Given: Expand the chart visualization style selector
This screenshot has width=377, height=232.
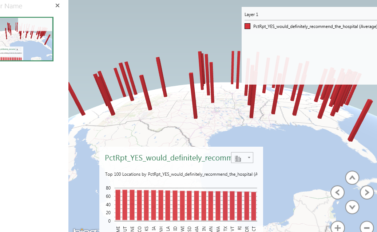Looking at the screenshot, I should point(242,157).
